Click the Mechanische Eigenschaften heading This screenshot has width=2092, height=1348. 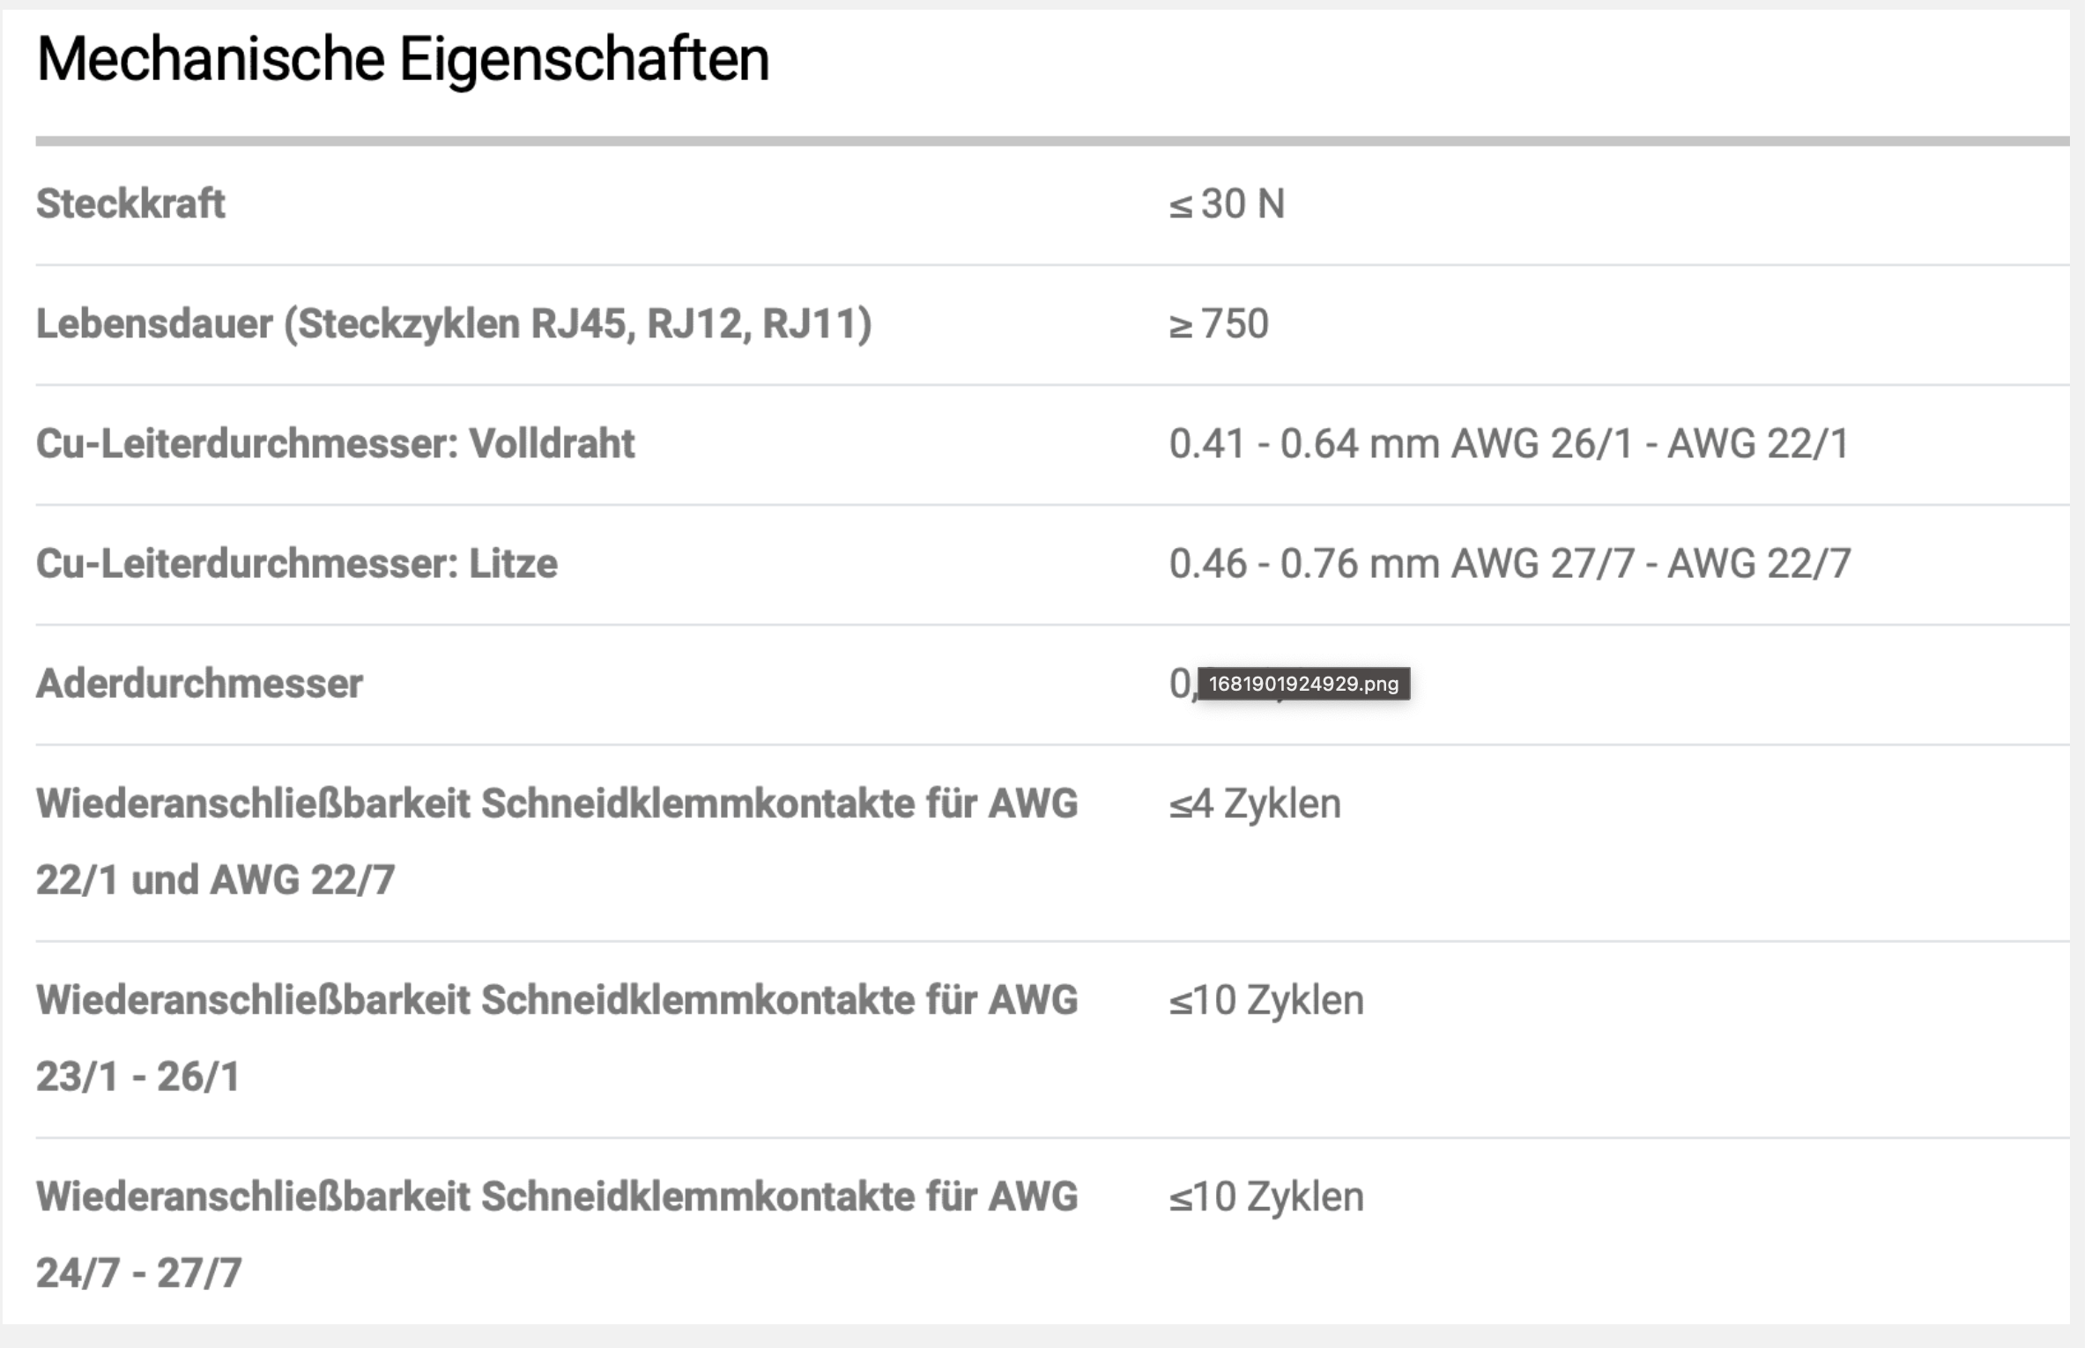click(x=403, y=60)
